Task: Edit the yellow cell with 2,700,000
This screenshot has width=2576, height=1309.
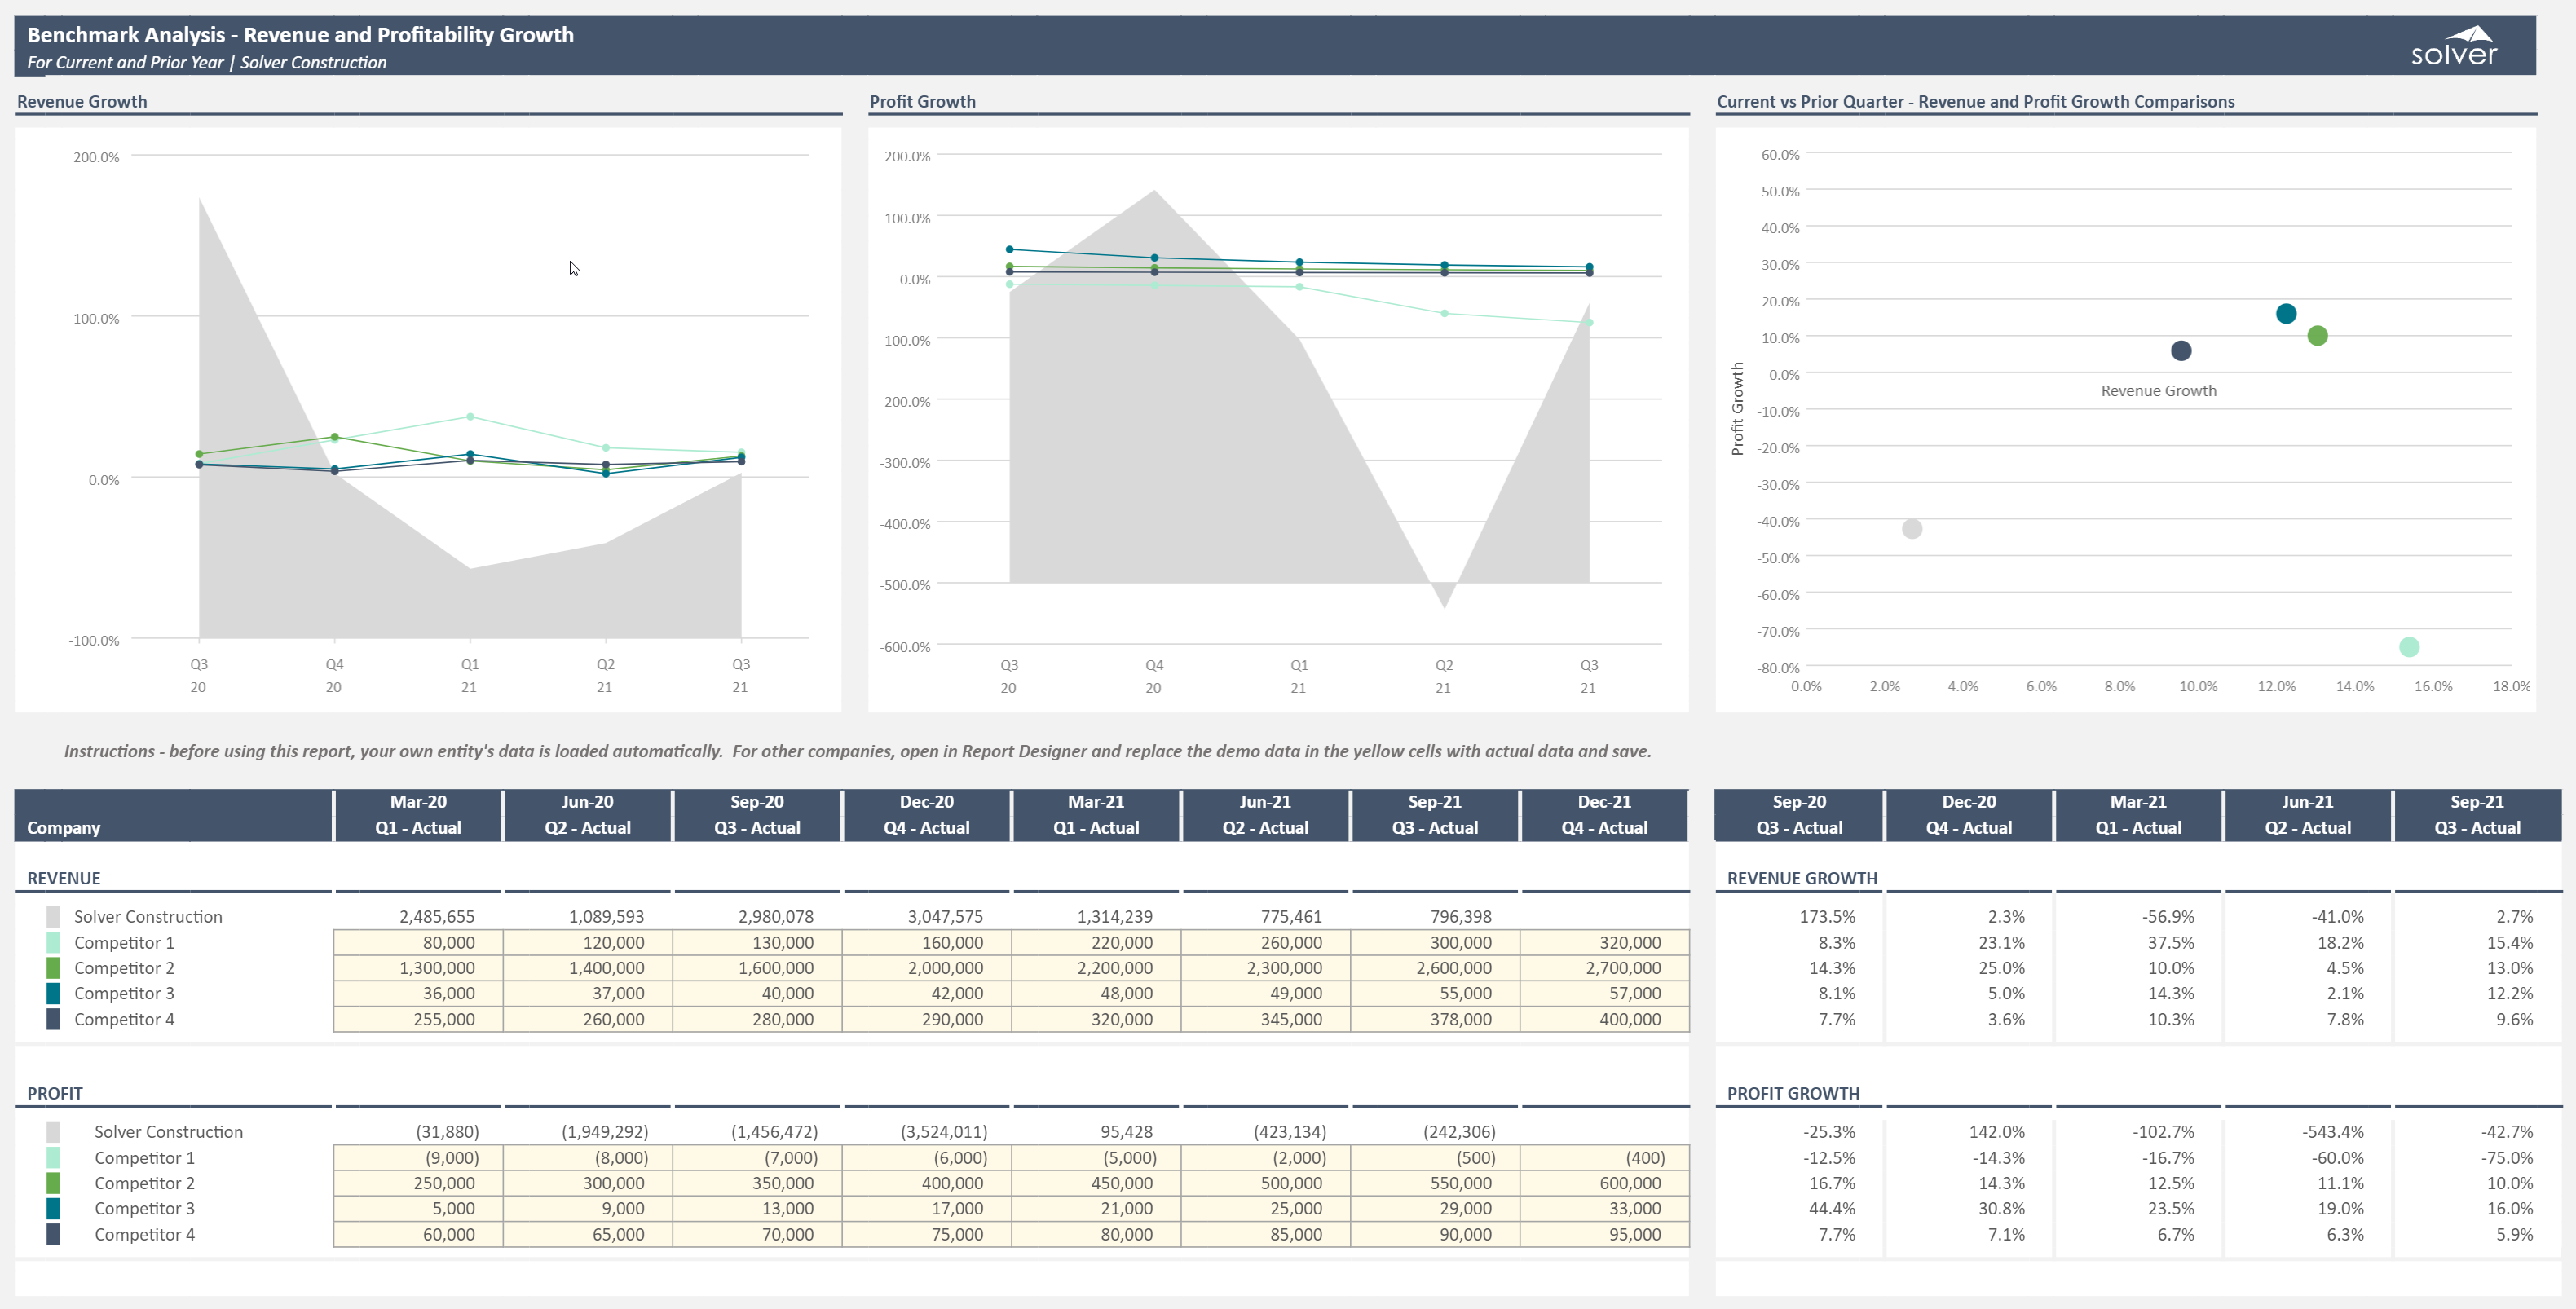Action: (x=1605, y=968)
